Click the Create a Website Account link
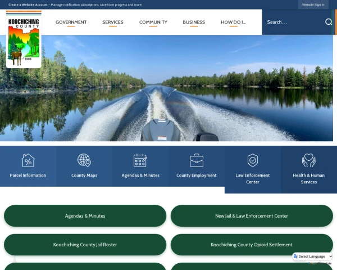Viewport: 337px width, 270px height. click(28, 4)
